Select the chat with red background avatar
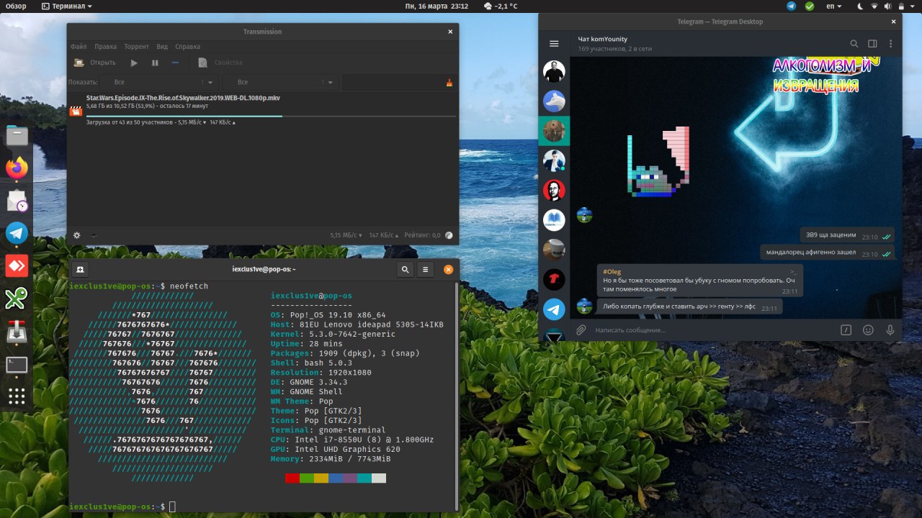922x518 pixels. click(554, 191)
